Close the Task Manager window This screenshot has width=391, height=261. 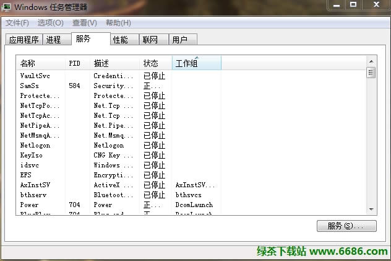[374, 5]
